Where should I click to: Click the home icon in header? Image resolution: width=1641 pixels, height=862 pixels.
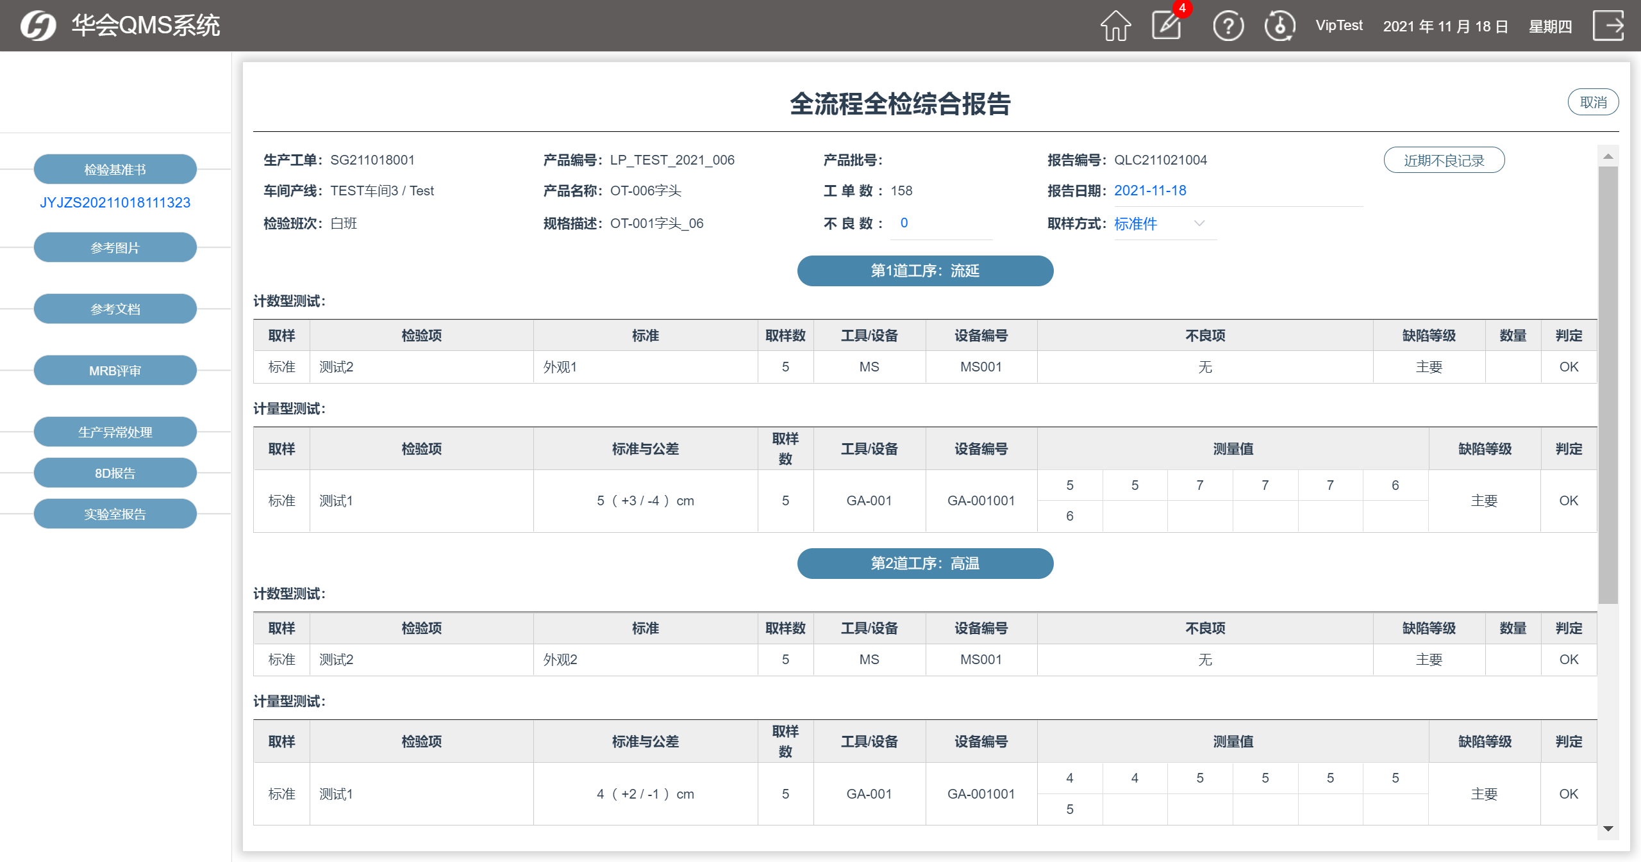point(1115,26)
